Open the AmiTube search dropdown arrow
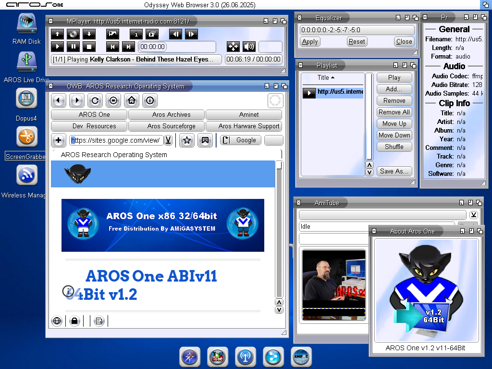492x369 pixels. 473,215
